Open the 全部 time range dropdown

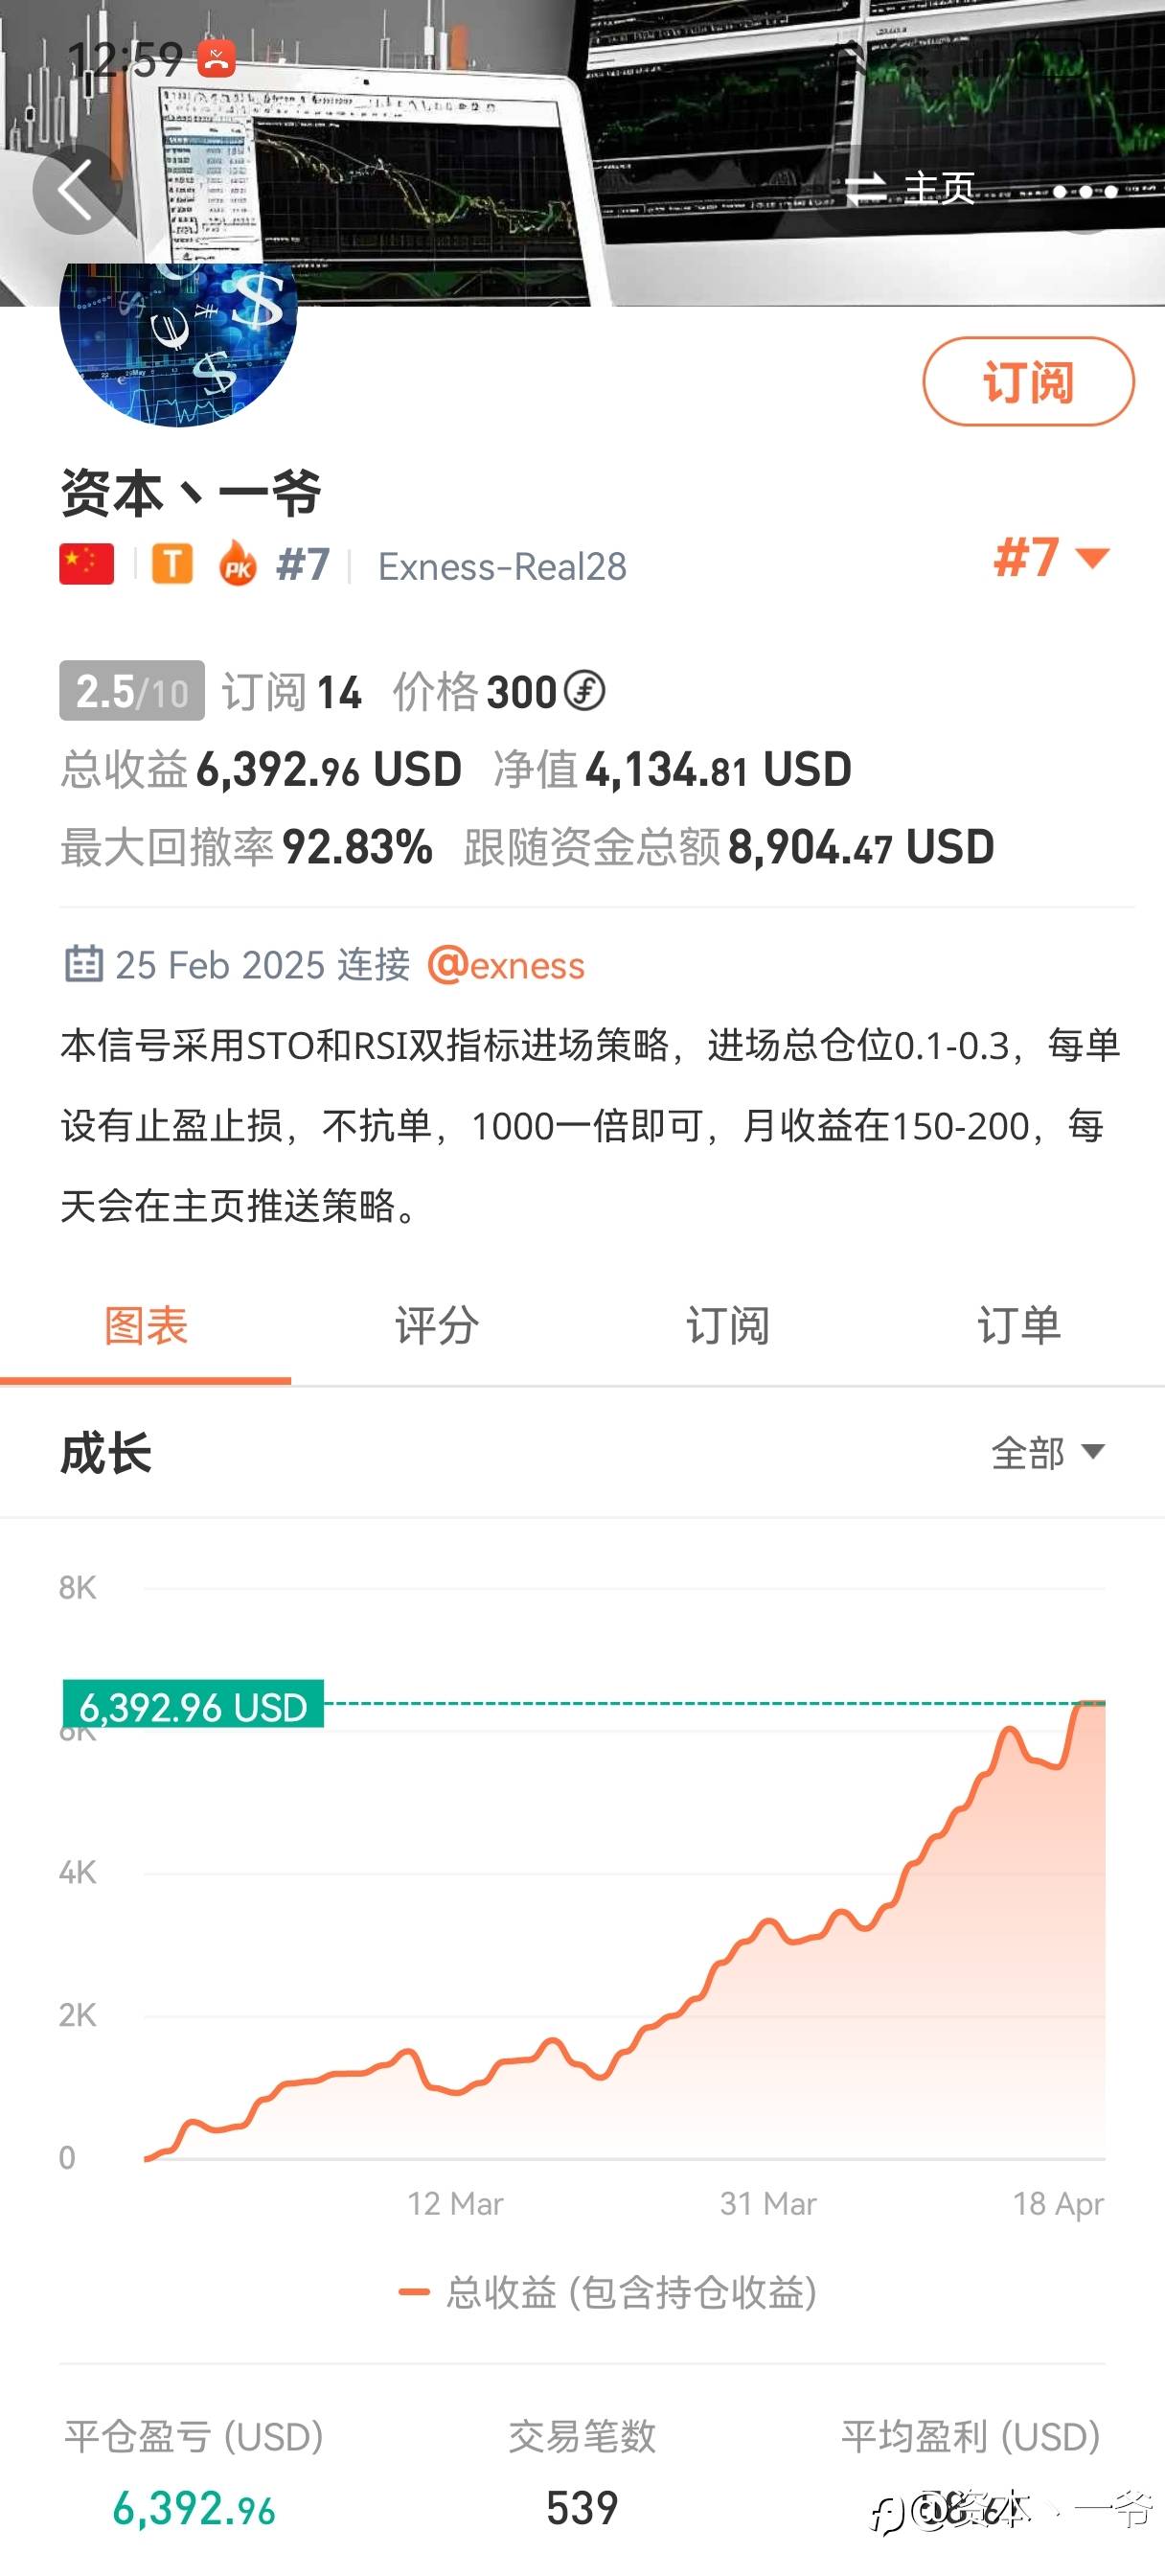[1047, 1452]
